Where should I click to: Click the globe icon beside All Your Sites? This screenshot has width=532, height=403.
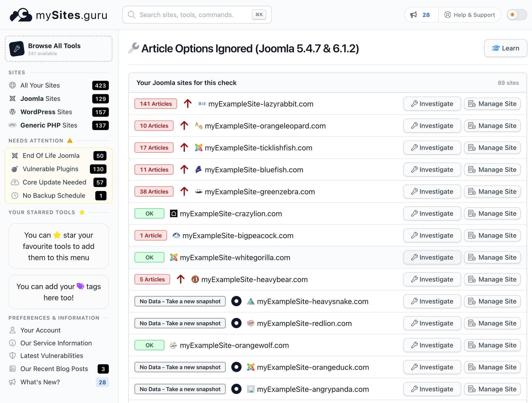coord(12,85)
